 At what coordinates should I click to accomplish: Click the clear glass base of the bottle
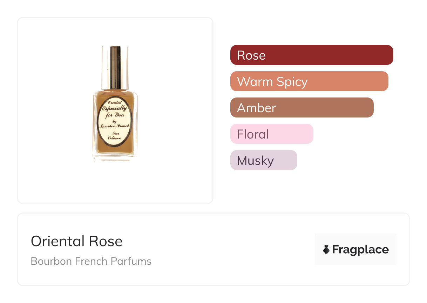pyautogui.click(x=115, y=159)
